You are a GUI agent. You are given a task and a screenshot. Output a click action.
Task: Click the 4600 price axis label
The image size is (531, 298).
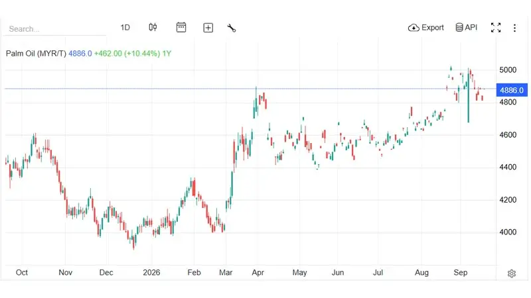pos(508,135)
